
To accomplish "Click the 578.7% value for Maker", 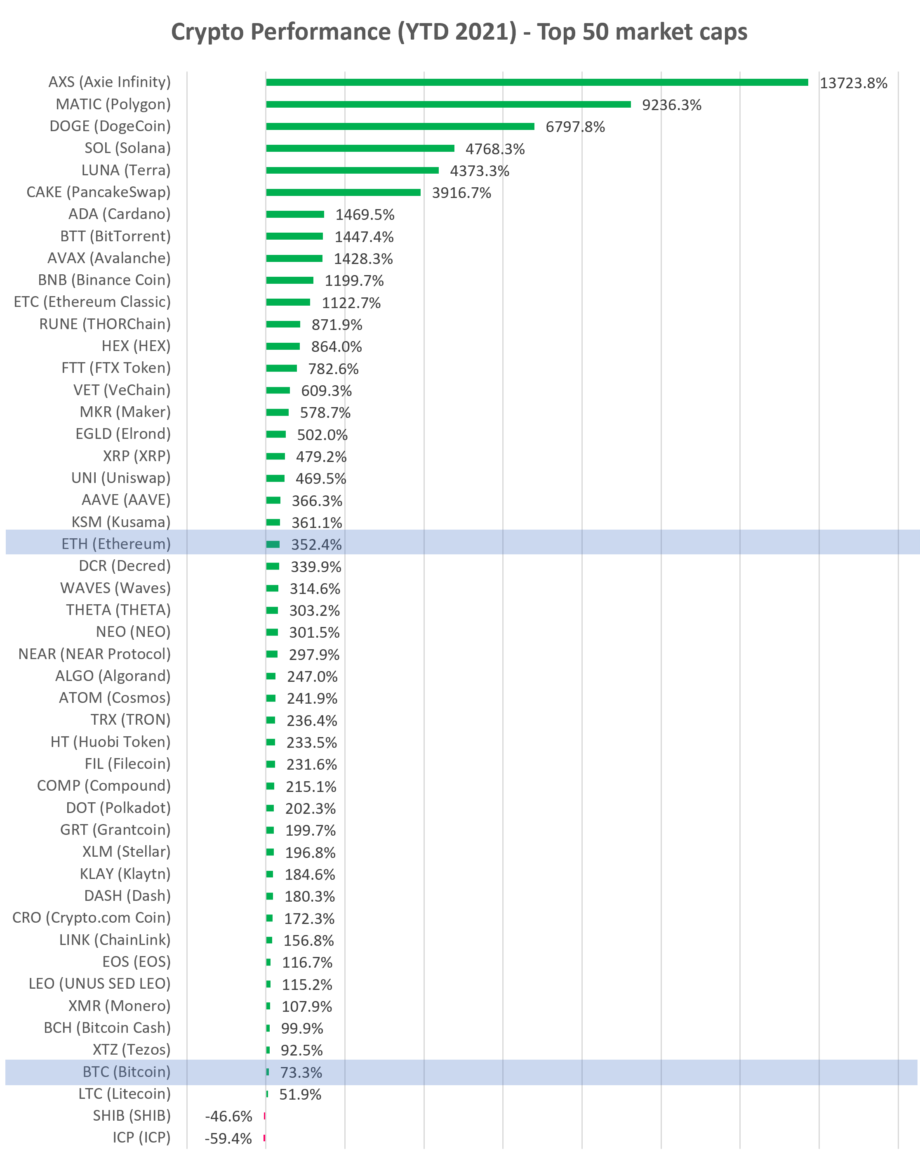I will click(325, 412).
